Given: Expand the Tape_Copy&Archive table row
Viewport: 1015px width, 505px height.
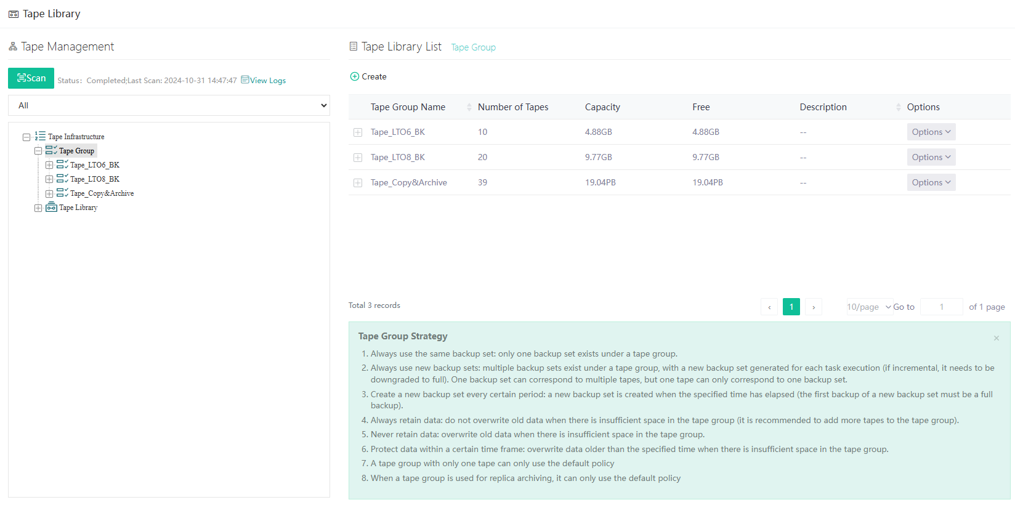Looking at the screenshot, I should pyautogui.click(x=358, y=183).
